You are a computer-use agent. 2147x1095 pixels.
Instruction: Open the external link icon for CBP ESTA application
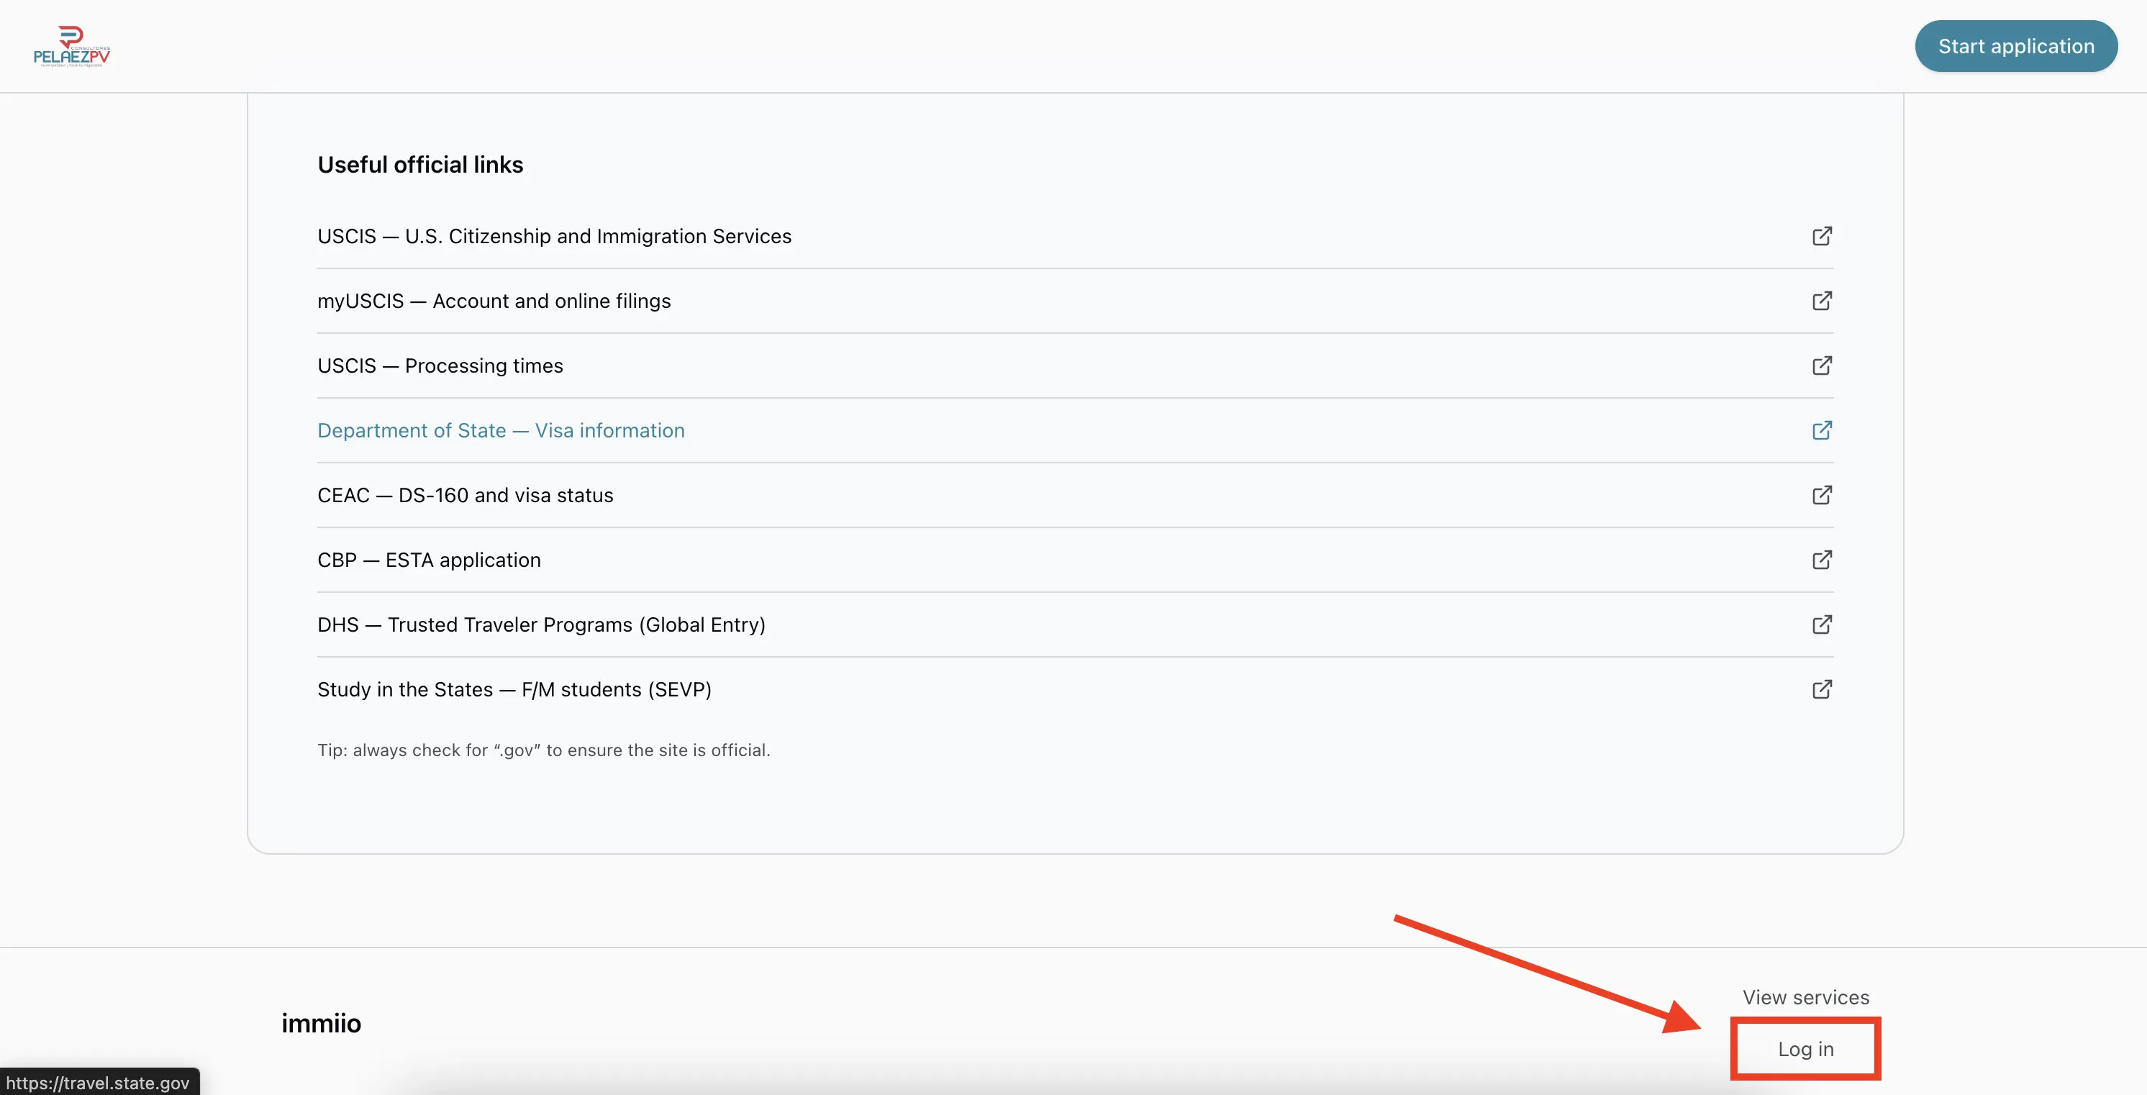pyautogui.click(x=1822, y=560)
